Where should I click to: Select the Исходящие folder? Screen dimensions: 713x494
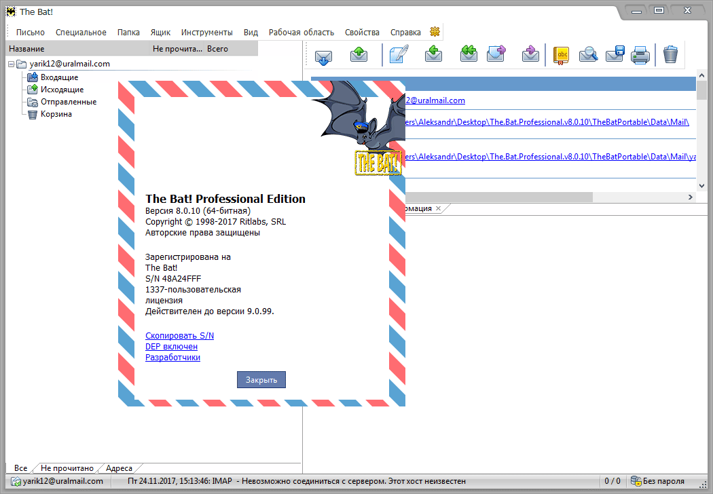62,90
